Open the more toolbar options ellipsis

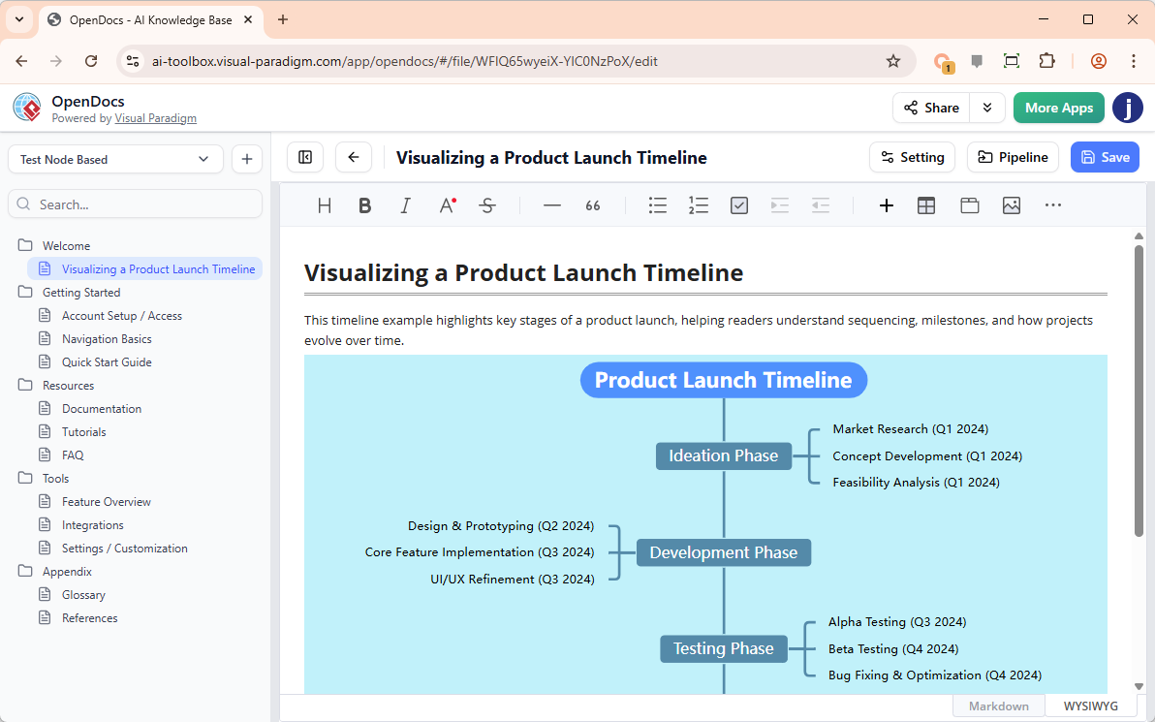[x=1053, y=205]
